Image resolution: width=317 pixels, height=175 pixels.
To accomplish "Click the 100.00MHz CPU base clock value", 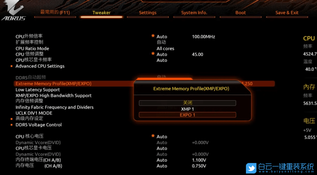I will point(203,37).
